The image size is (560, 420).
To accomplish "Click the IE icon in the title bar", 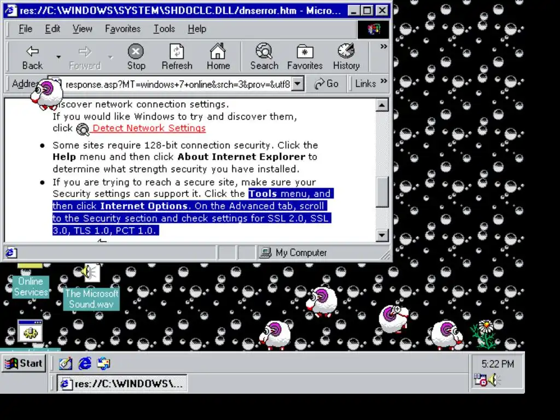I will coord(11,10).
